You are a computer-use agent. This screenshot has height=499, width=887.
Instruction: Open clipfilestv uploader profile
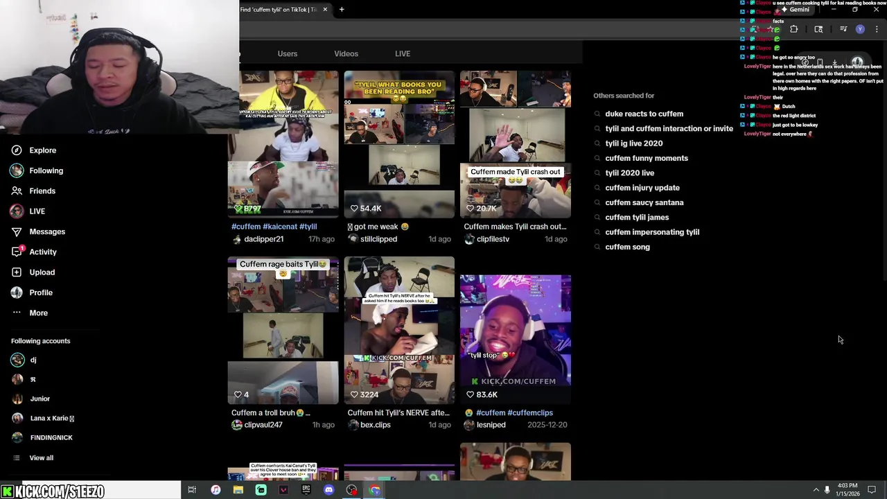pos(493,239)
